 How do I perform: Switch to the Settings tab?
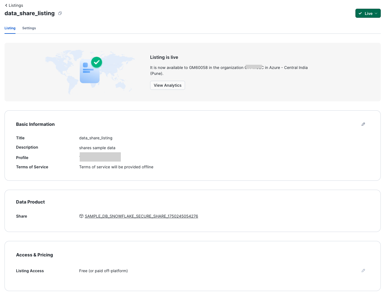click(x=29, y=28)
